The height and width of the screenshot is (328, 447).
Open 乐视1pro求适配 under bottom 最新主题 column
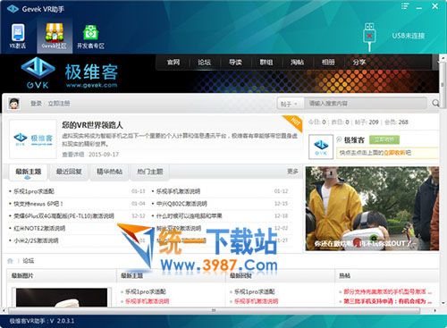click(x=146, y=291)
